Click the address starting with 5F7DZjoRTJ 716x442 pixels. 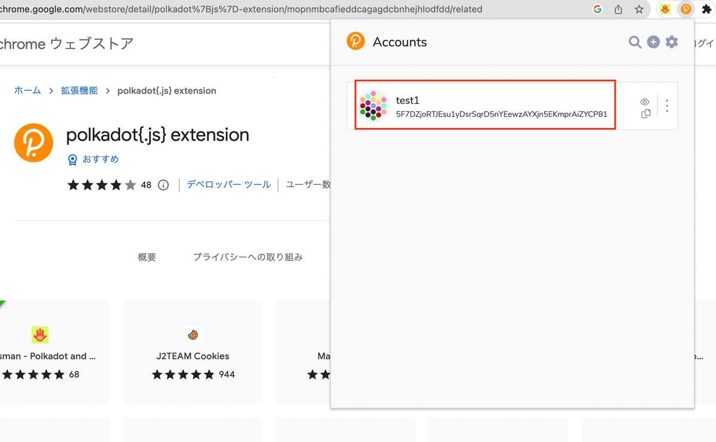(x=501, y=114)
